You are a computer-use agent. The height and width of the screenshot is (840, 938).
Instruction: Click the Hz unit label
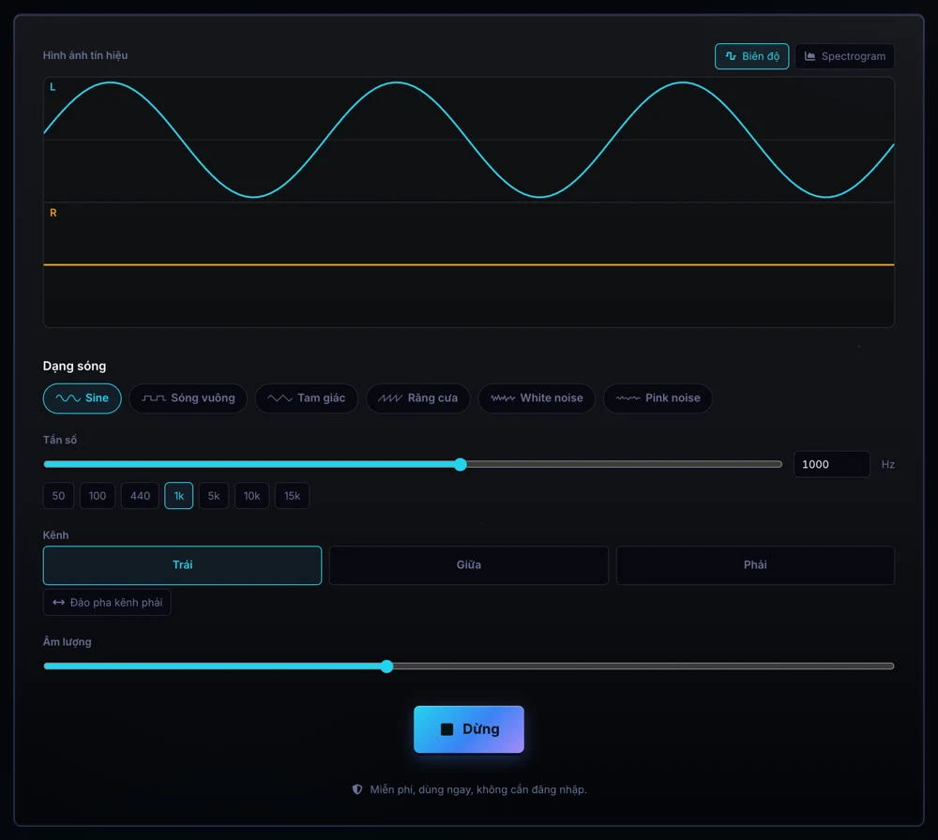[887, 465]
